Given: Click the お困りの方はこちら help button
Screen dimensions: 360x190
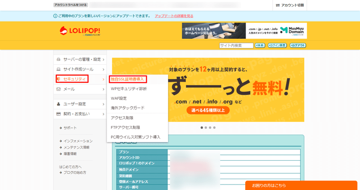Looking at the screenshot, I should click(301, 185).
